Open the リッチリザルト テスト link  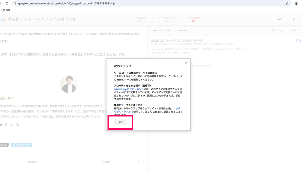tap(147, 110)
